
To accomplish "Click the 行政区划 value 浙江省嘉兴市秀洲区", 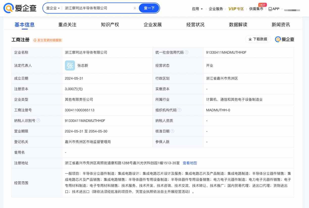I will coord(222,78).
